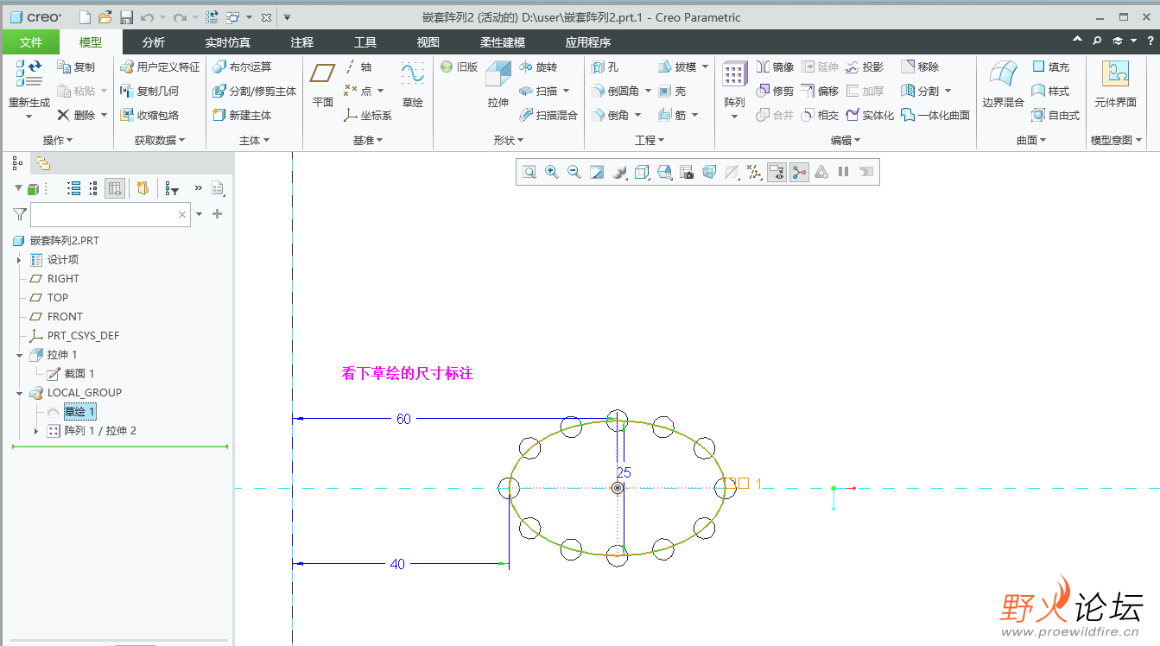Toggle annotation display in graphics toolbar

777,172
